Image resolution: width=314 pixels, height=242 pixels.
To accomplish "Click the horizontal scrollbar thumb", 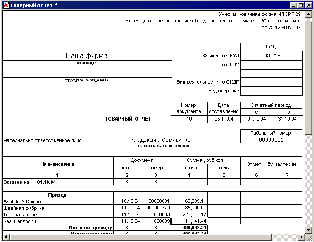I will (140, 237).
